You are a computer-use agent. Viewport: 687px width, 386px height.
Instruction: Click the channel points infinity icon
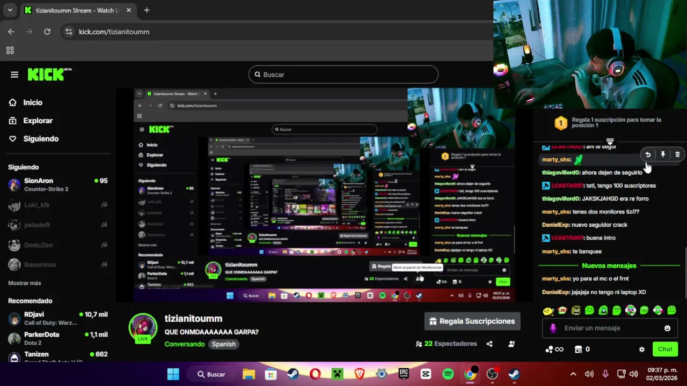click(554, 350)
